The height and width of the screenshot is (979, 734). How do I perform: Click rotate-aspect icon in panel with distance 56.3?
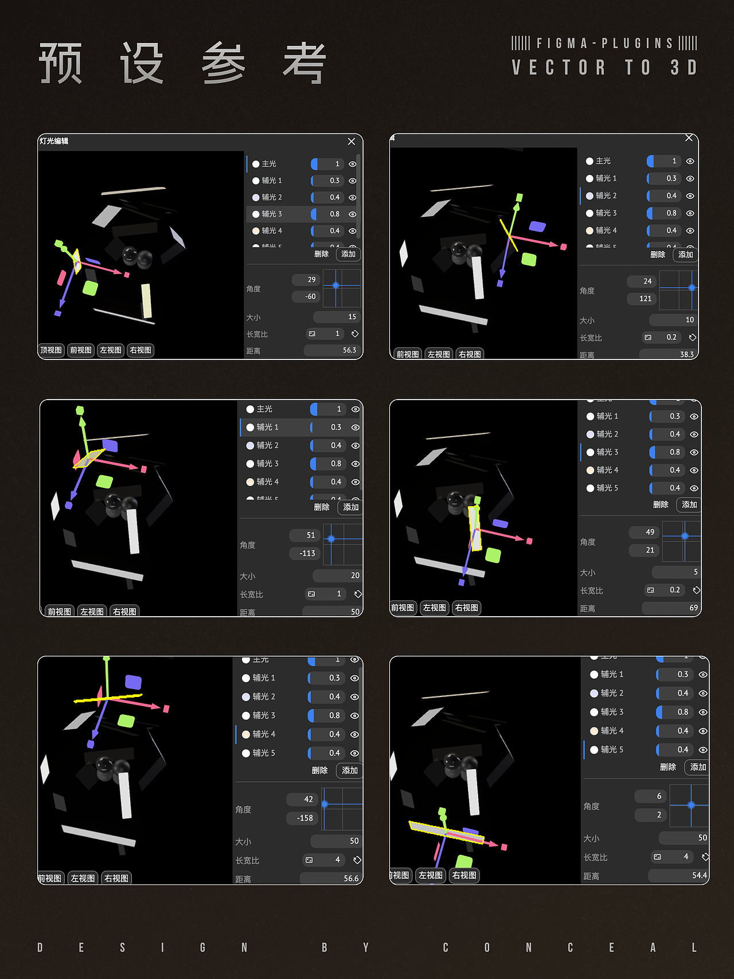[x=355, y=334]
